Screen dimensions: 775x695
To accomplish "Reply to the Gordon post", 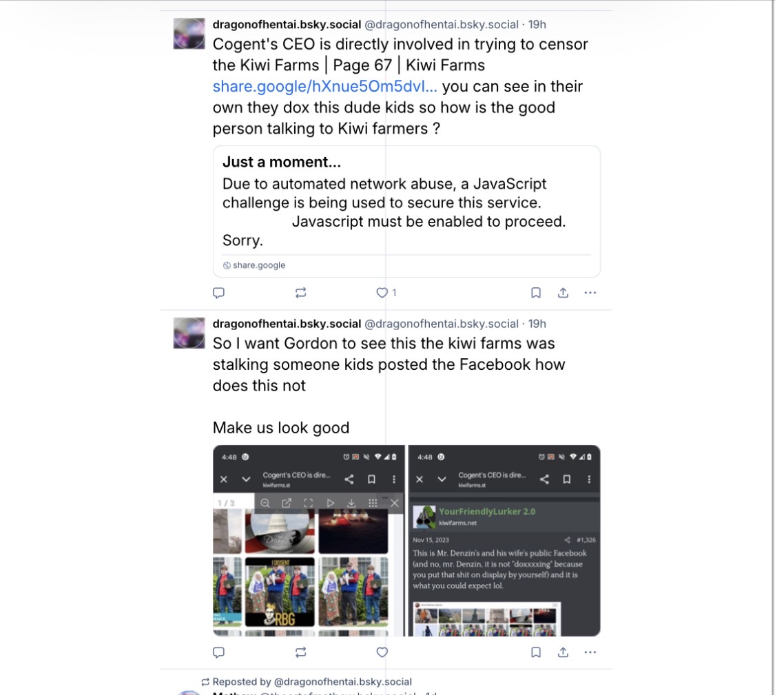I will pos(218,652).
